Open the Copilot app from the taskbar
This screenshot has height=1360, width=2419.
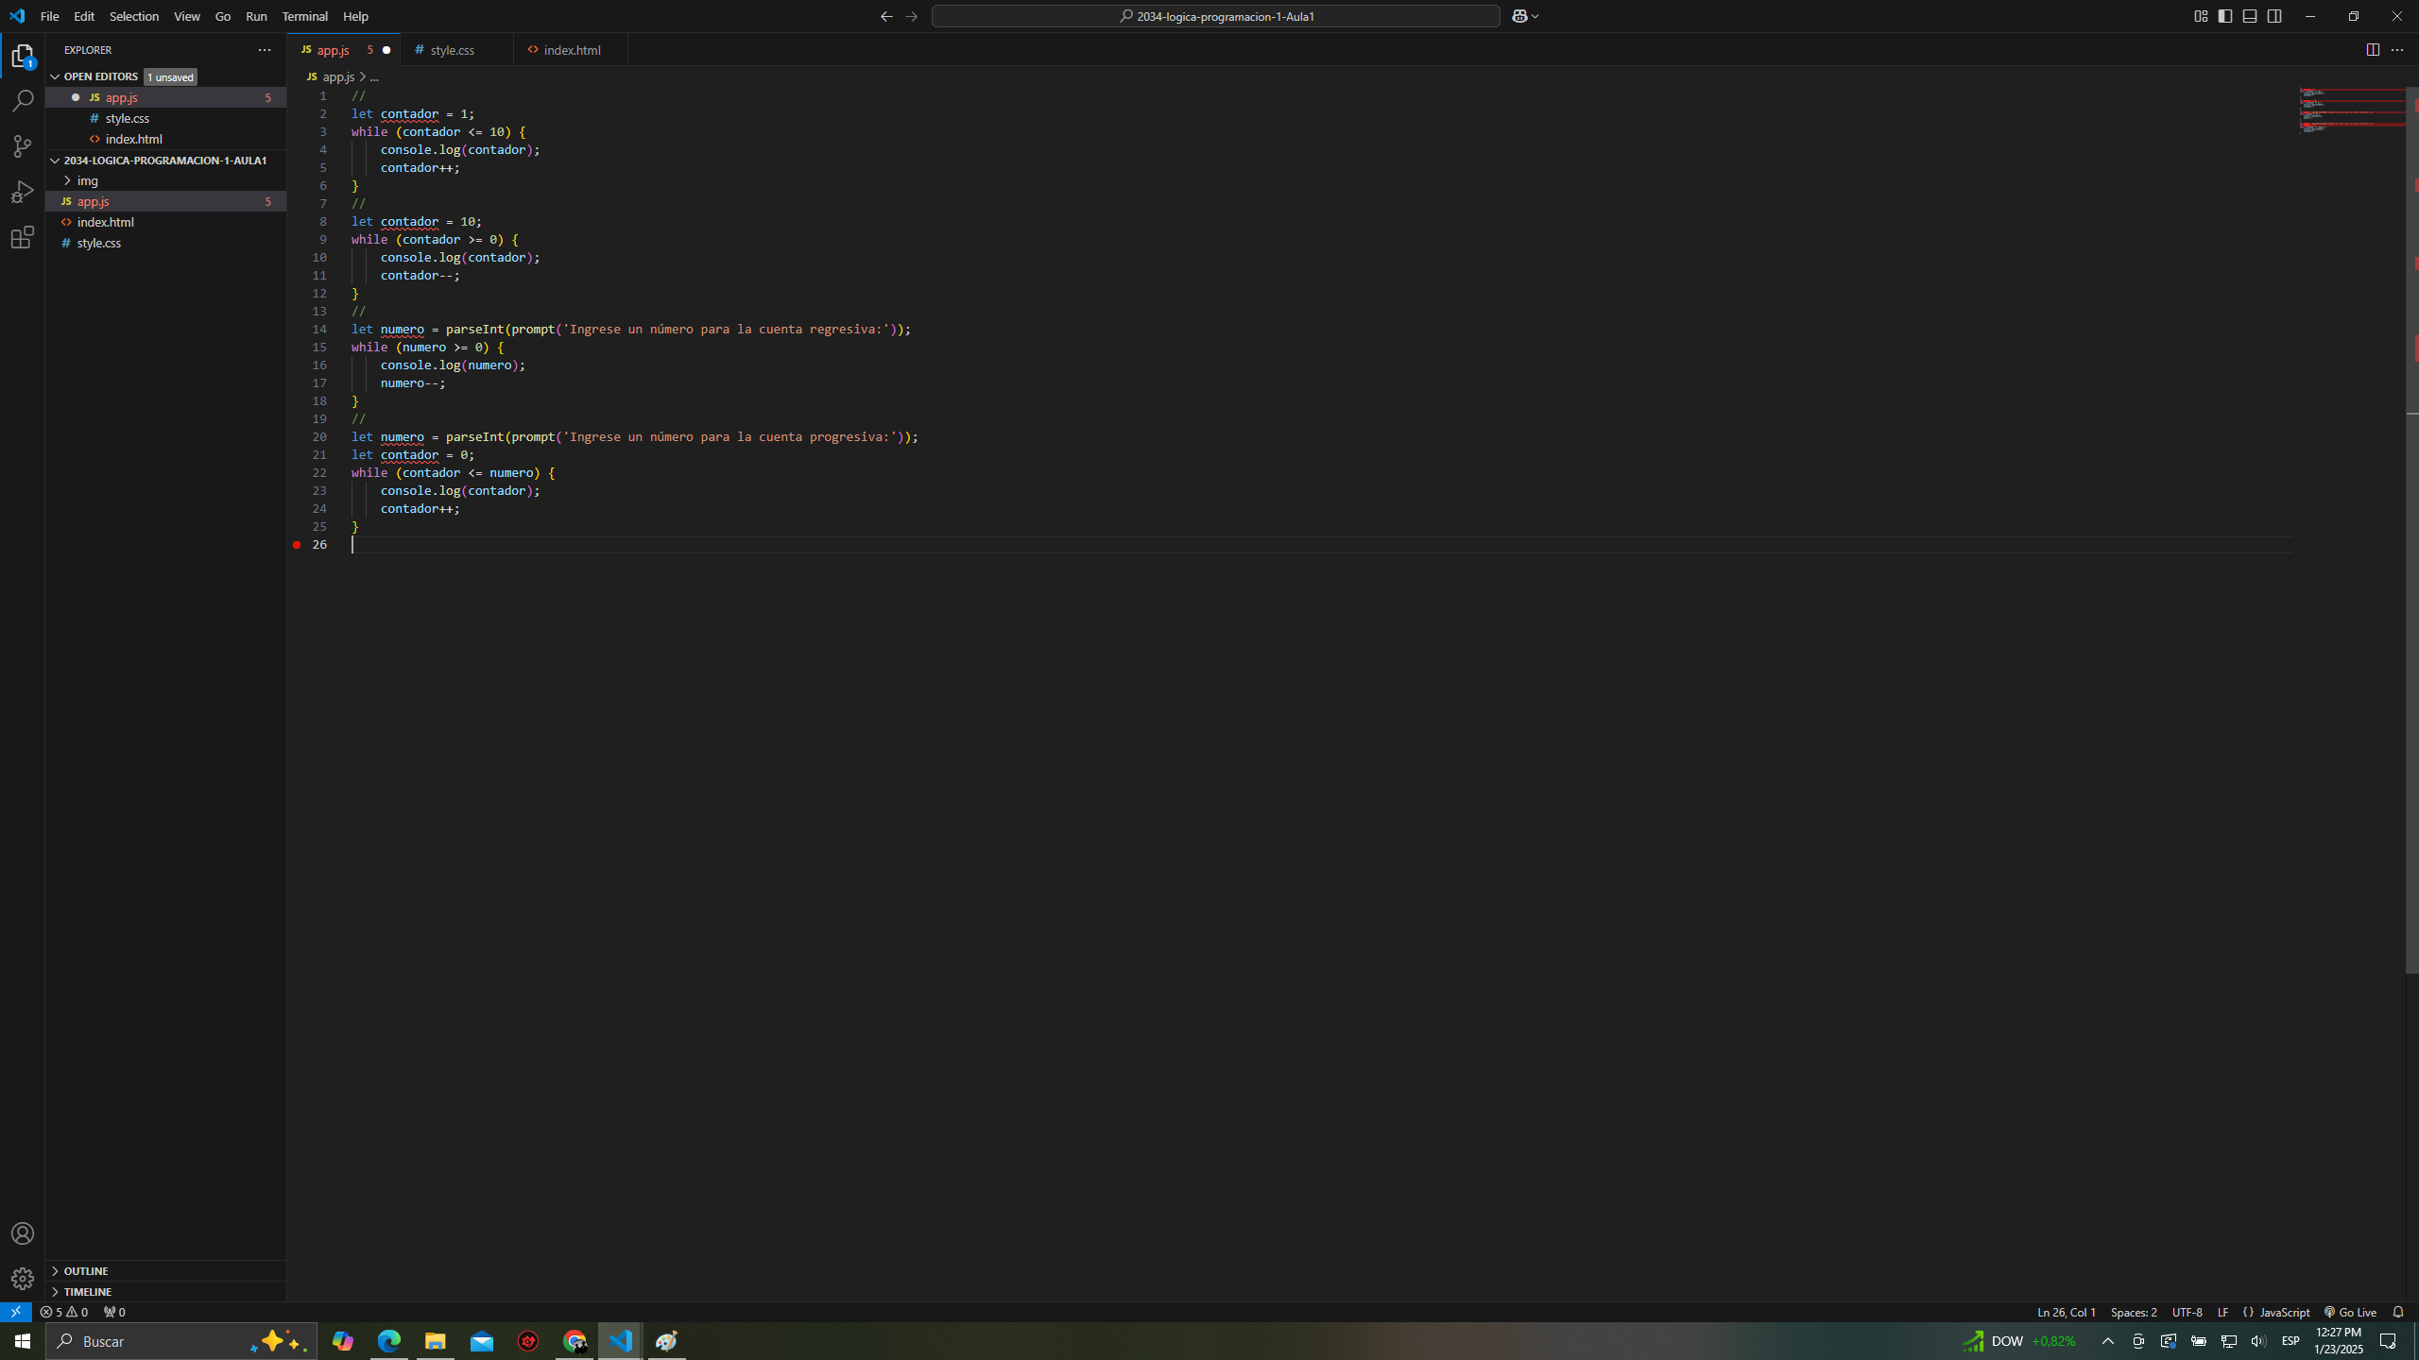342,1341
